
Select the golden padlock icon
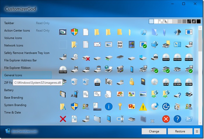132,82
